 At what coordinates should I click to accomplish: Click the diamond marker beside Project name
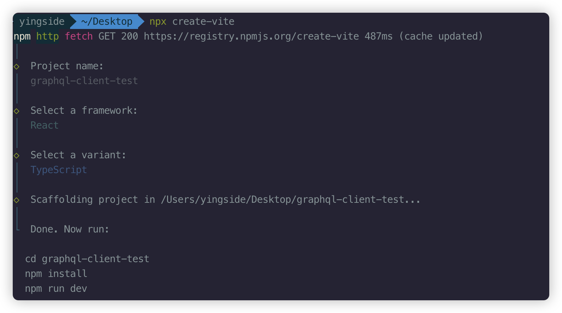(x=17, y=66)
